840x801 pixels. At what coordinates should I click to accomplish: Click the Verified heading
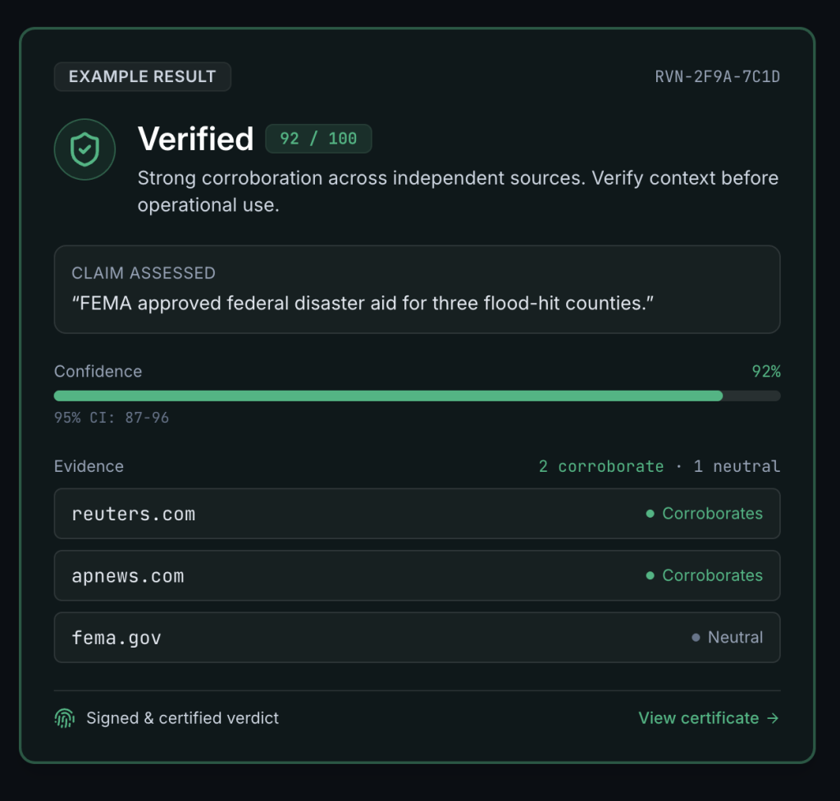click(195, 139)
